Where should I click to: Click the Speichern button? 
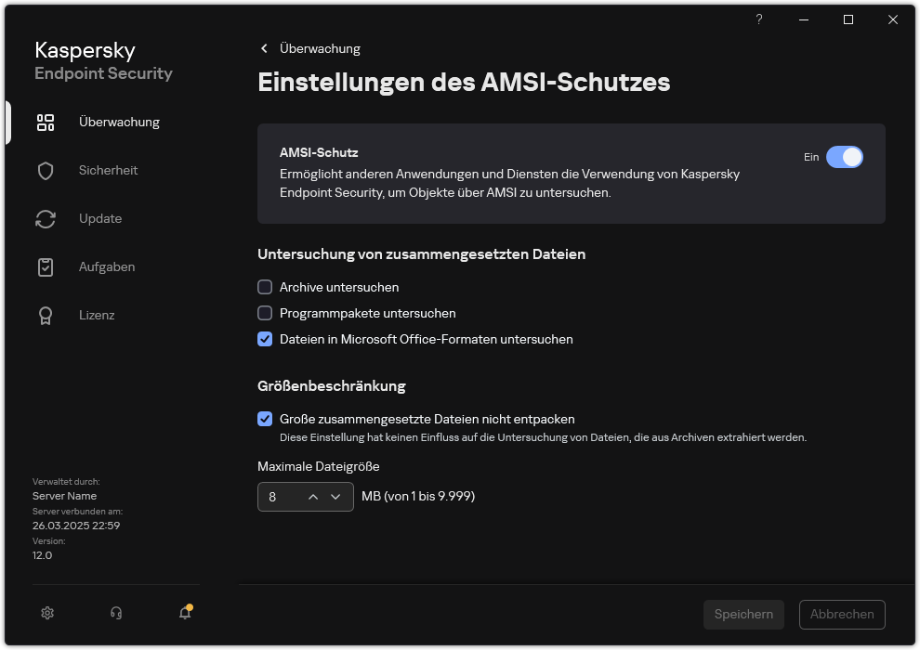[x=743, y=614]
